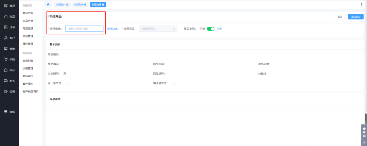The height and width of the screenshot is (146, 367).
Task: Click the 选择店铺 keyword input field
Action: (84, 29)
